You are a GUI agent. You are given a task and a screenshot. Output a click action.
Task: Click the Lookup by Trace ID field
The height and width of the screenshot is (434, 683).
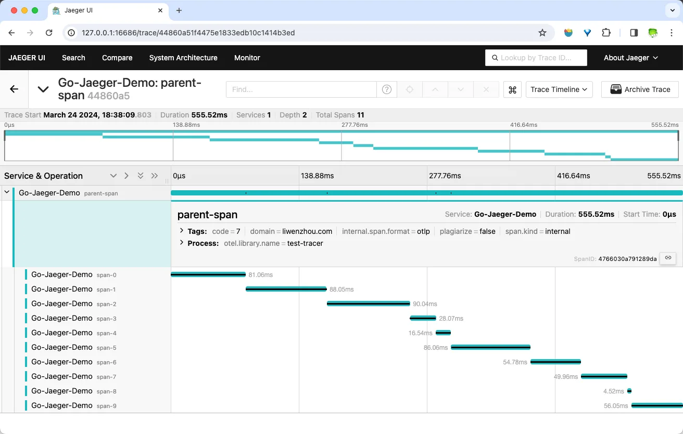click(x=536, y=58)
